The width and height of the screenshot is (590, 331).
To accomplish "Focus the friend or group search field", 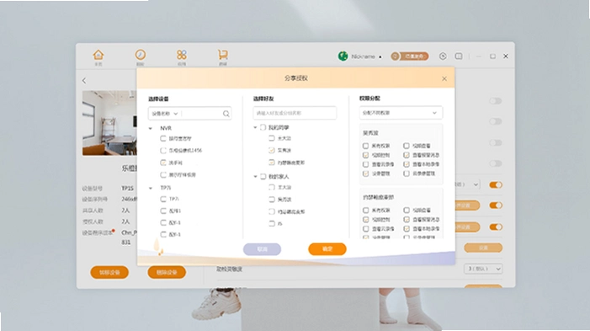I will tap(295, 113).
